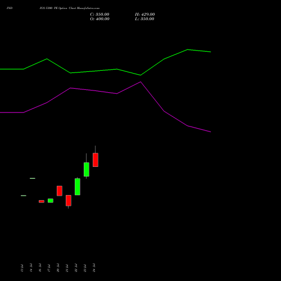Select the flat green dash candle for 14 Jul
Screen dimensions: 281x281
33,178
